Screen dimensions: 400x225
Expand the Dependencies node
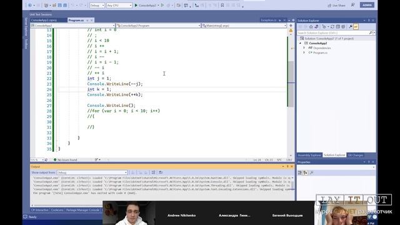click(304, 48)
